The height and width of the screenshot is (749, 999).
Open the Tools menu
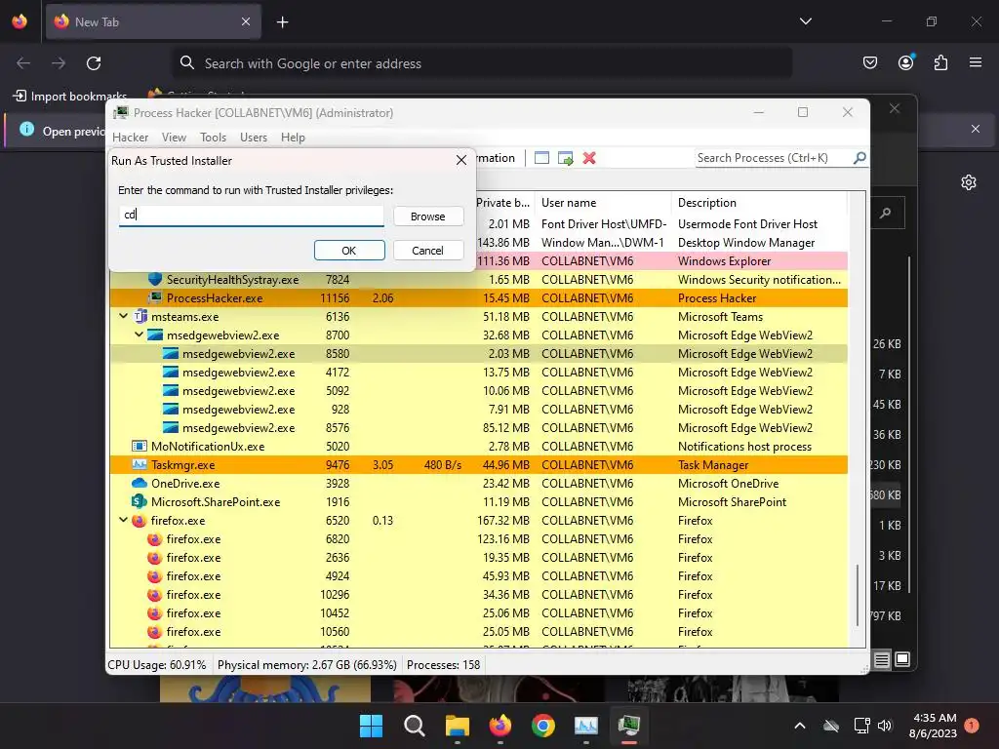(213, 137)
